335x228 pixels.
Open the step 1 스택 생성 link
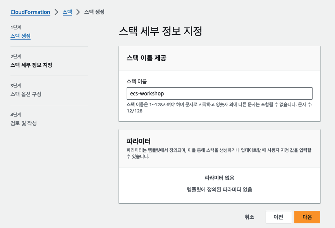[x=21, y=36]
